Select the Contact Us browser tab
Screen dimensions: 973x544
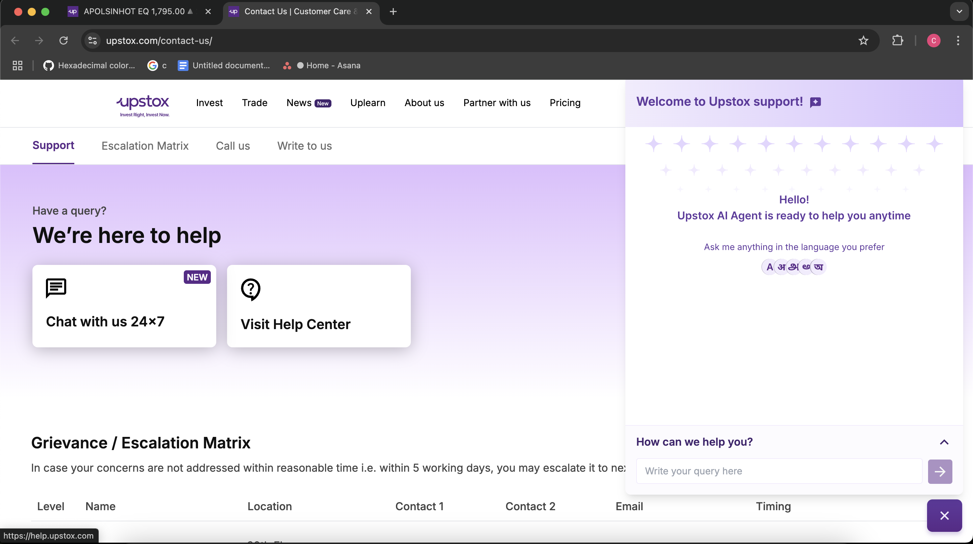pos(301,12)
